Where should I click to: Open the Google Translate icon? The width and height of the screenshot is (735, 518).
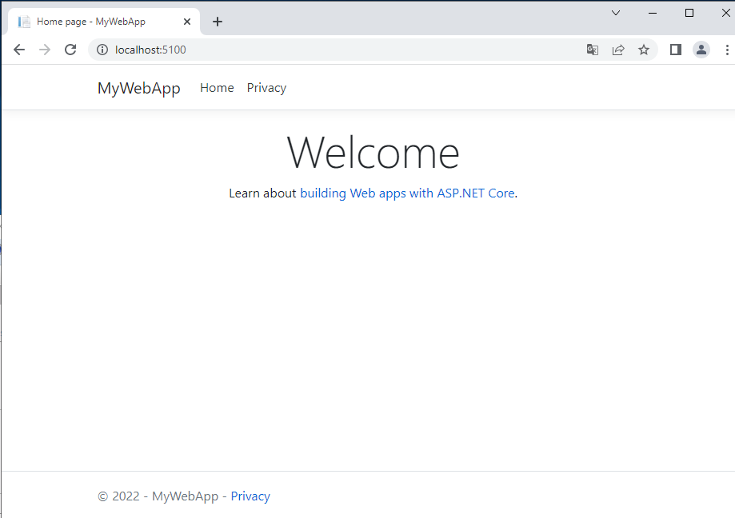[593, 50]
